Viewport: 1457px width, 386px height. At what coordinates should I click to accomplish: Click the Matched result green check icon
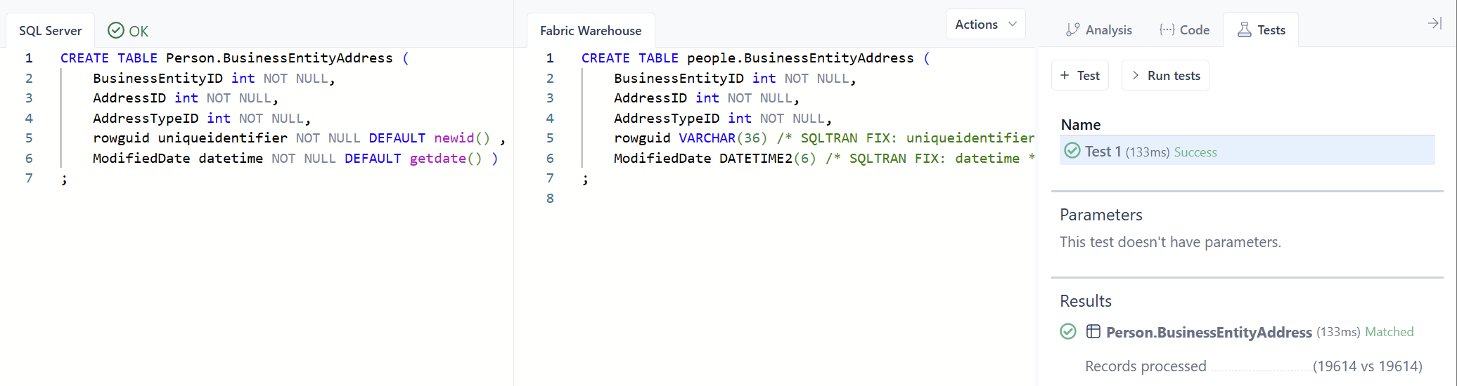1067,332
